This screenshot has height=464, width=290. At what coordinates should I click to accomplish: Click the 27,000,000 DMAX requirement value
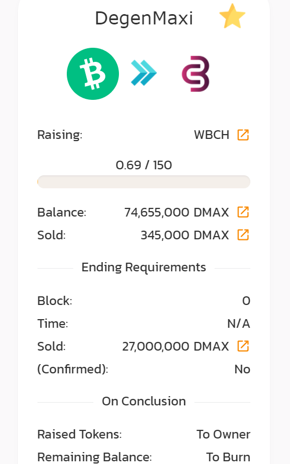point(175,346)
